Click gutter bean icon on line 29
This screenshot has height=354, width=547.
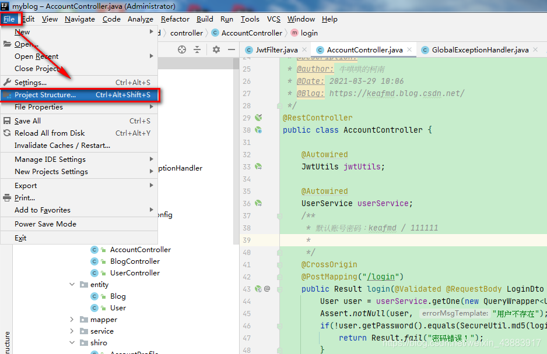[x=258, y=118]
